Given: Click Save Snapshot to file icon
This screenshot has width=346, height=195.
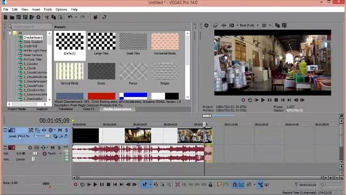Looking at the screenshot, I should (284, 25).
